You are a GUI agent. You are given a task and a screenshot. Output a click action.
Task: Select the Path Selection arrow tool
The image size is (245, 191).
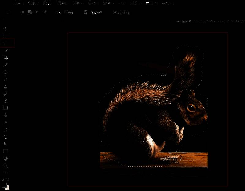tap(5, 144)
